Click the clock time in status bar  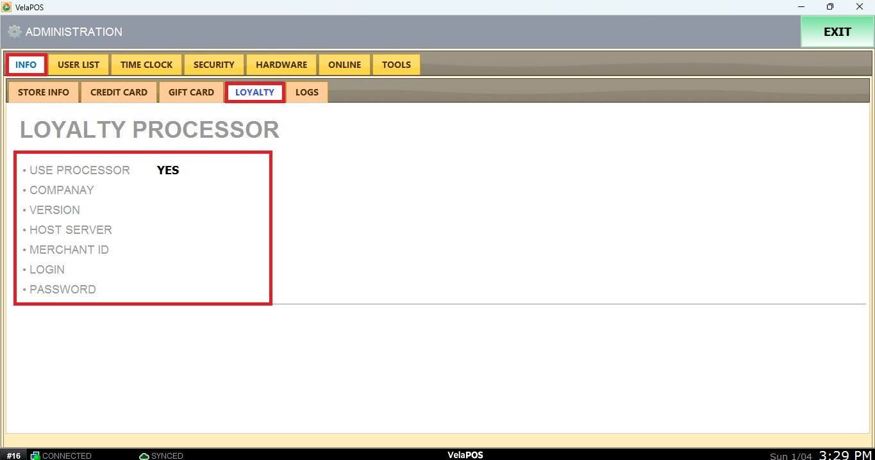pyautogui.click(x=846, y=455)
